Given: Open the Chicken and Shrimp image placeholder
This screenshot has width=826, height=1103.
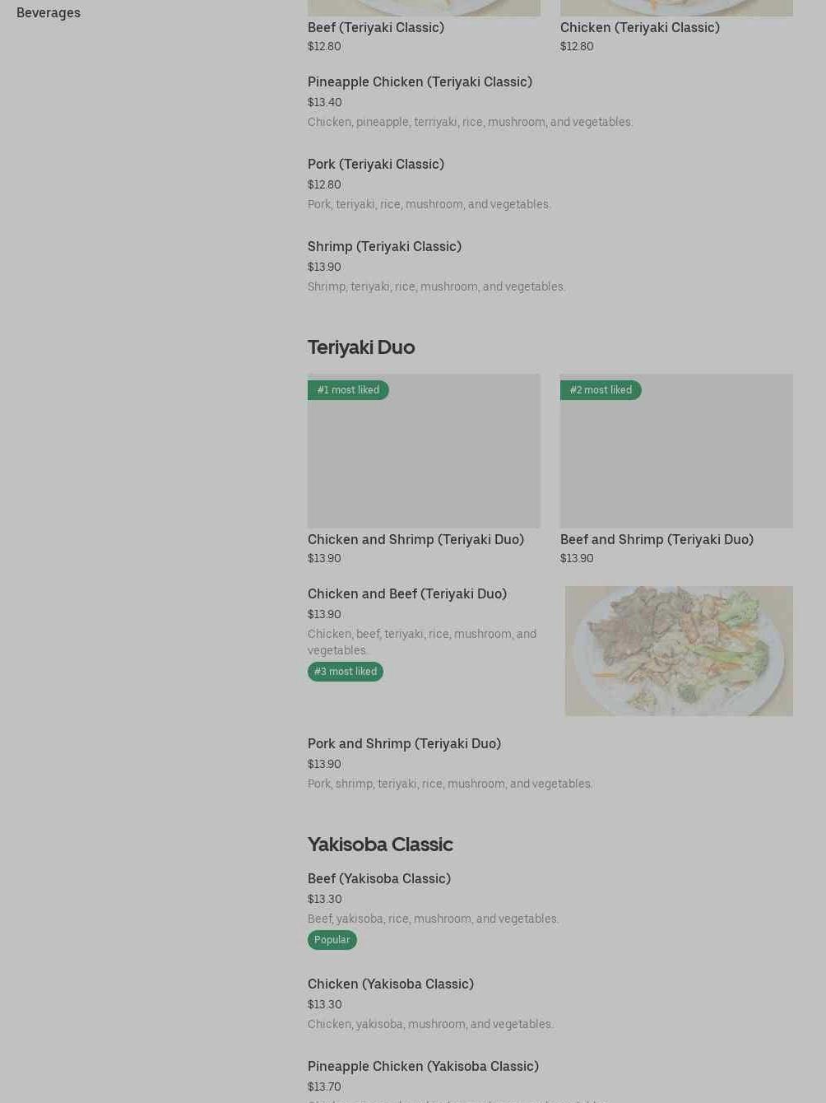Looking at the screenshot, I should (x=424, y=461).
